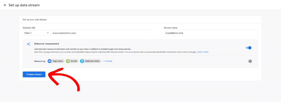Click the Website URL field with www.exactmetrics.com
The height and width of the screenshot is (102, 281).
coord(102,33)
